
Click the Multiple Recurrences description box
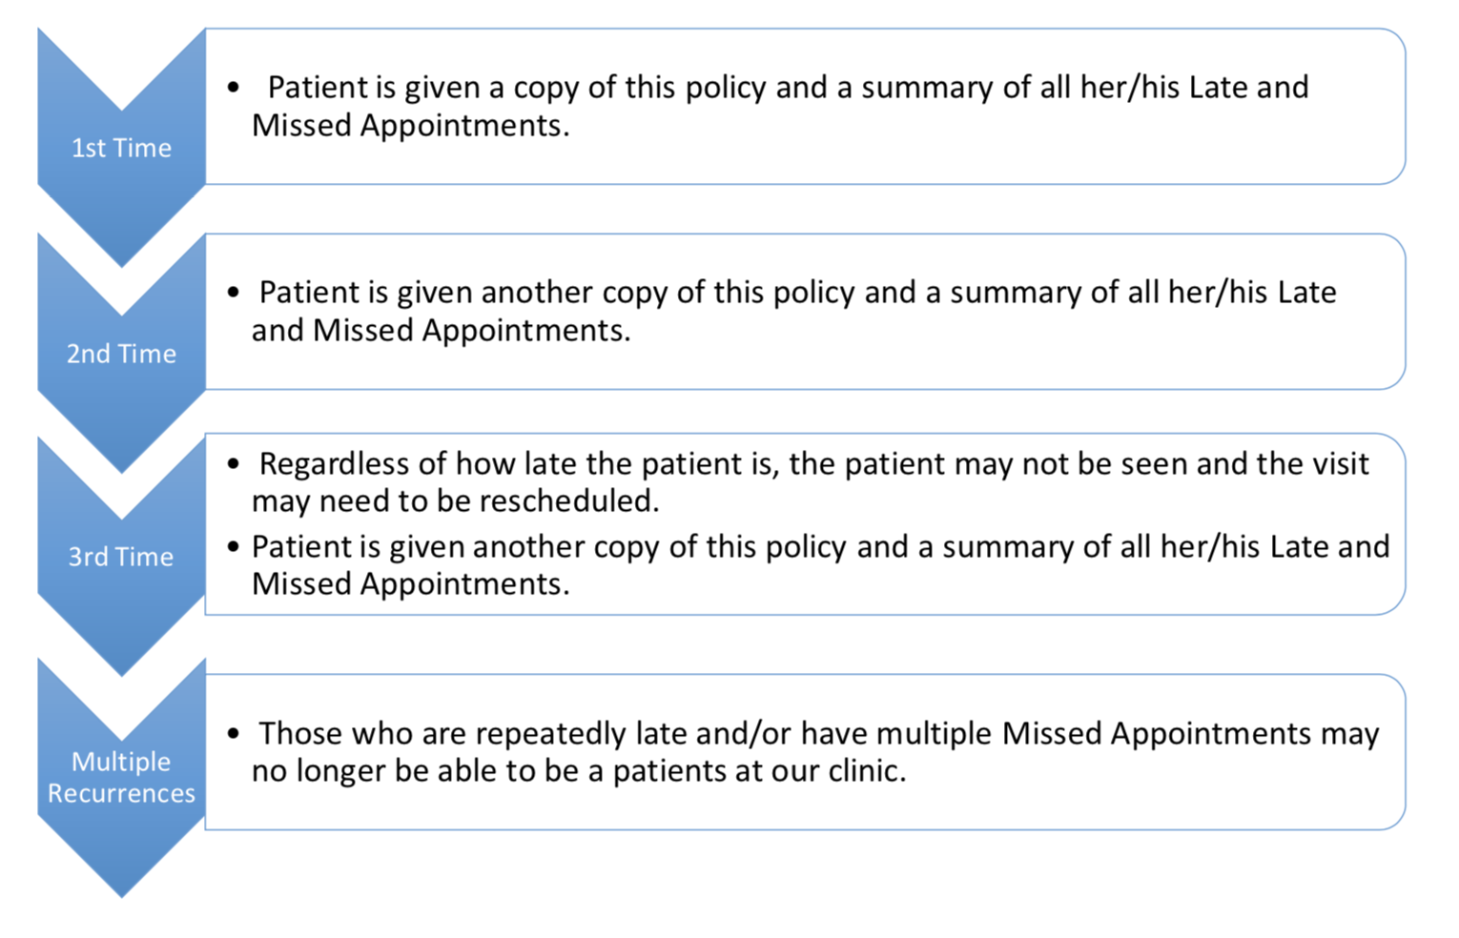pyautogui.click(x=805, y=751)
